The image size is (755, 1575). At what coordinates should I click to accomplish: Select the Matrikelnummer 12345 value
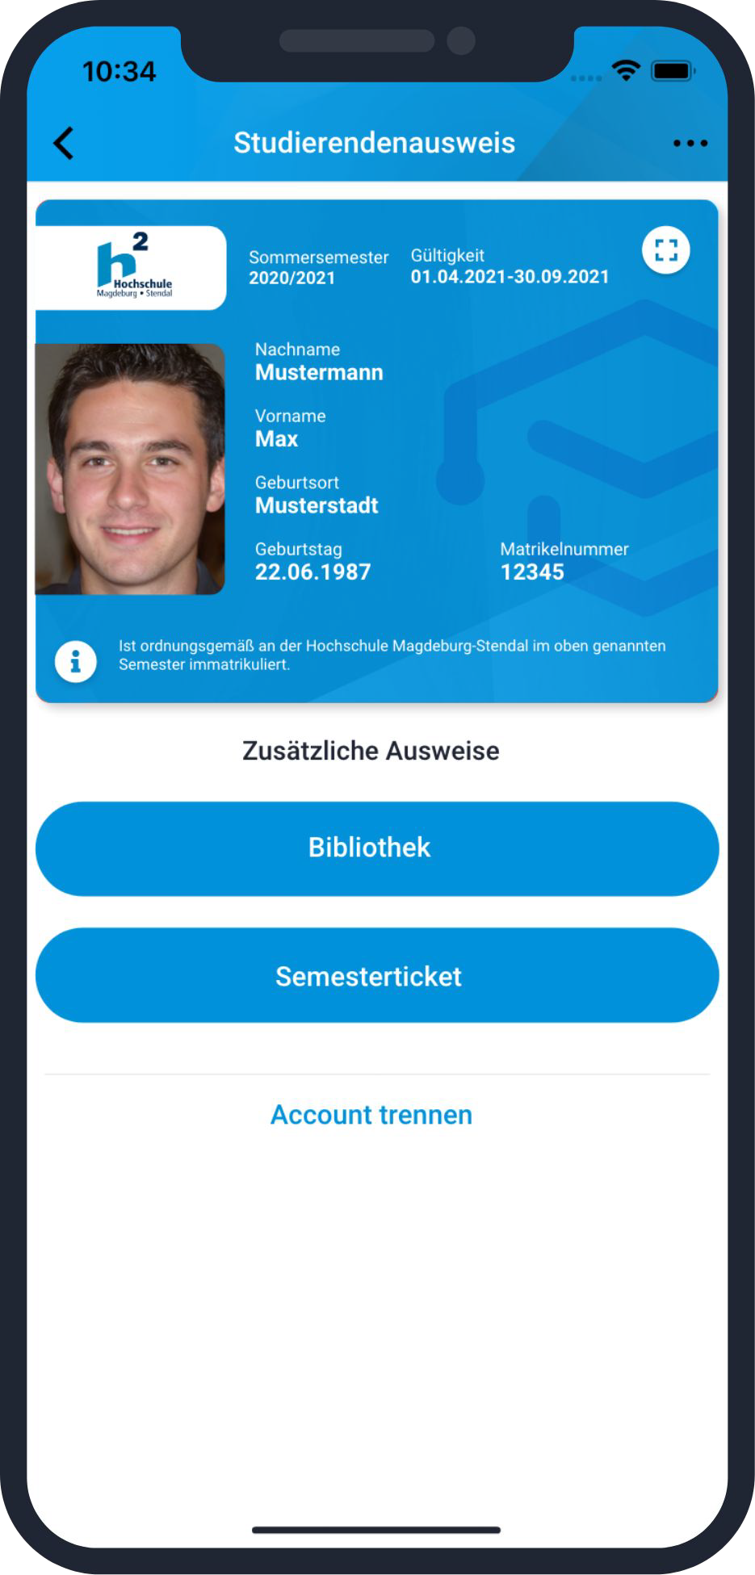coord(532,572)
